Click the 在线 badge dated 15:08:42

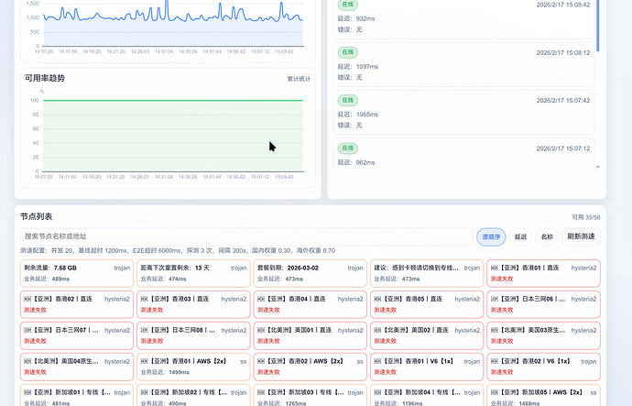pyautogui.click(x=347, y=5)
